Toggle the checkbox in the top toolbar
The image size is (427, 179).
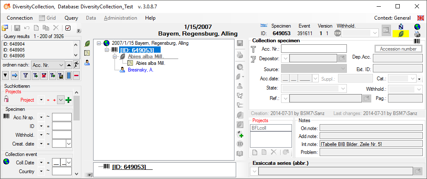[x=68, y=28]
